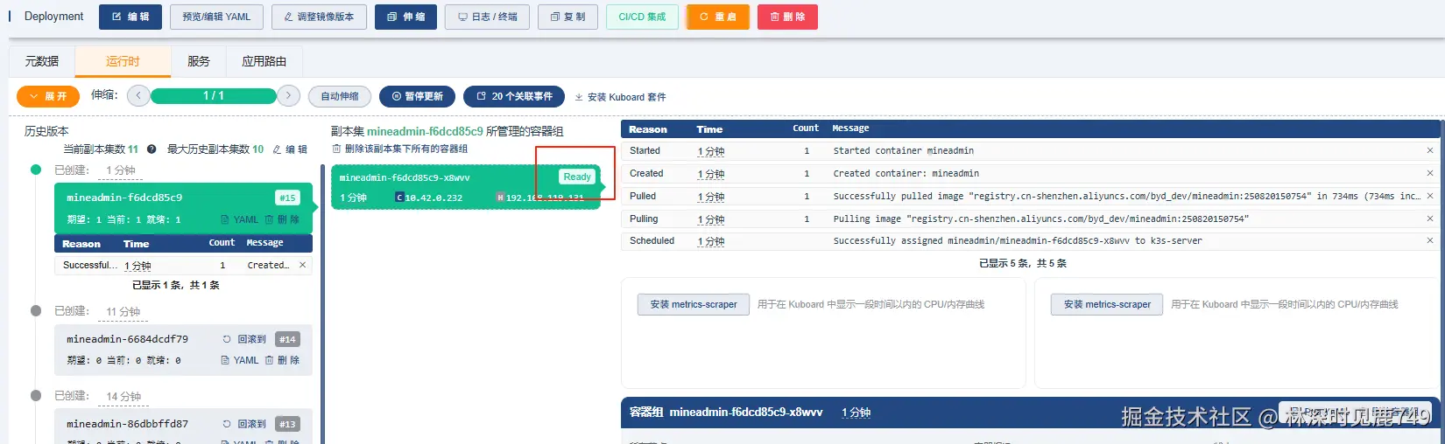The height and width of the screenshot is (444, 1445).
Task: Click the red 删除 button
Action: click(787, 17)
